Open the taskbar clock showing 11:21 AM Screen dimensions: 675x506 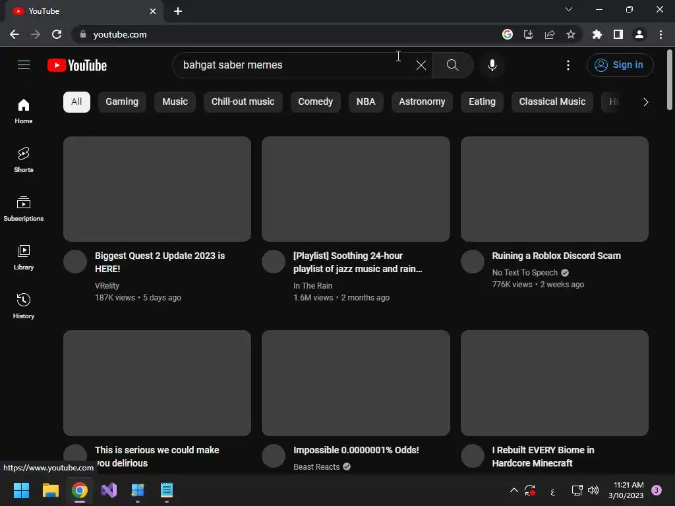click(x=626, y=490)
